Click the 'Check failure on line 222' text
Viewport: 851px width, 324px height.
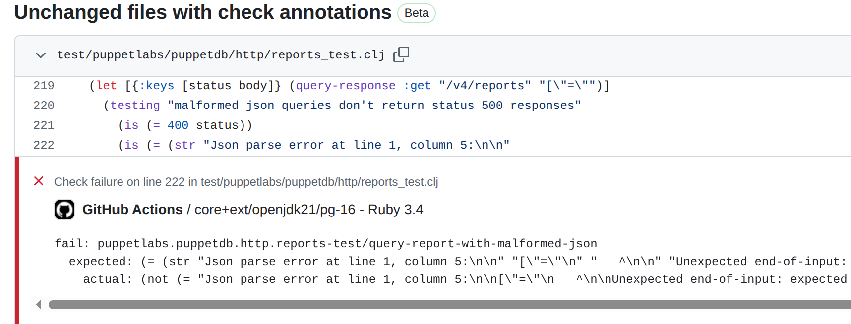[x=245, y=182]
